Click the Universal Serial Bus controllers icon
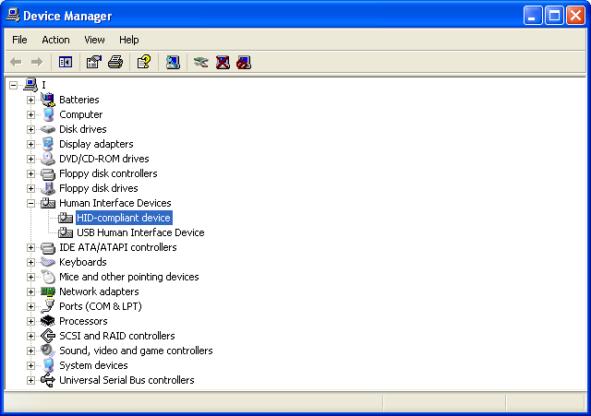Viewport: 591px width, 416px height. click(48, 380)
